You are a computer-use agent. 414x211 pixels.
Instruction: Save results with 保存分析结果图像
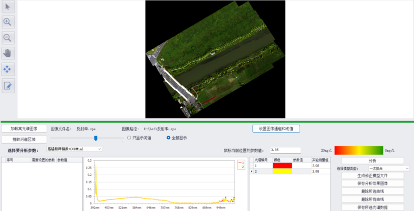(372, 184)
